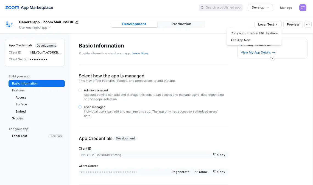Viewport: 313px width, 185px height.
Task: Regenerate the Client Secret
Action: [180, 172]
